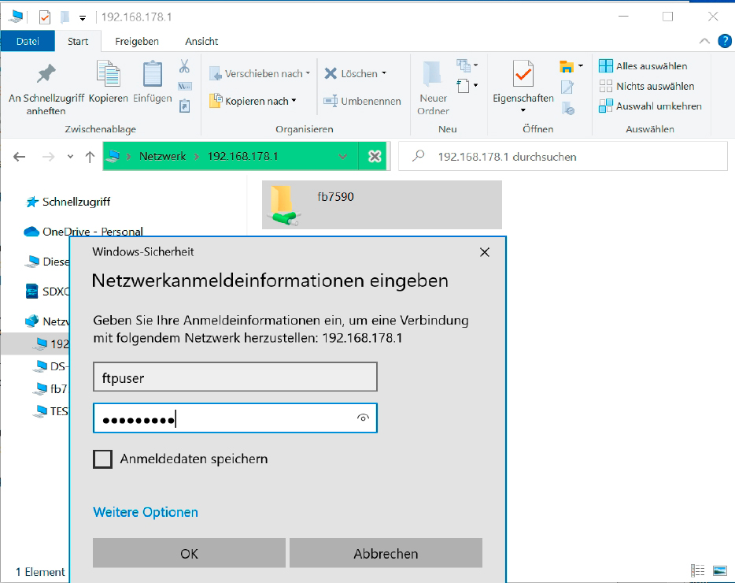Switch to large thumbnails via status bar icon

pyautogui.click(x=718, y=570)
